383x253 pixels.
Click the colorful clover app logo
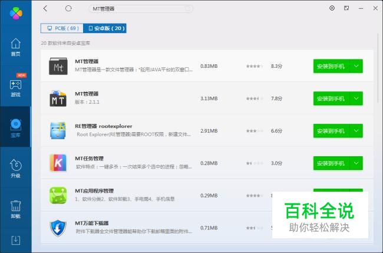pyautogui.click(x=16, y=13)
